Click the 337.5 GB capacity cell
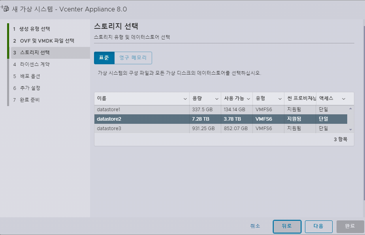Screen dimensions: 365x235 [202, 110]
